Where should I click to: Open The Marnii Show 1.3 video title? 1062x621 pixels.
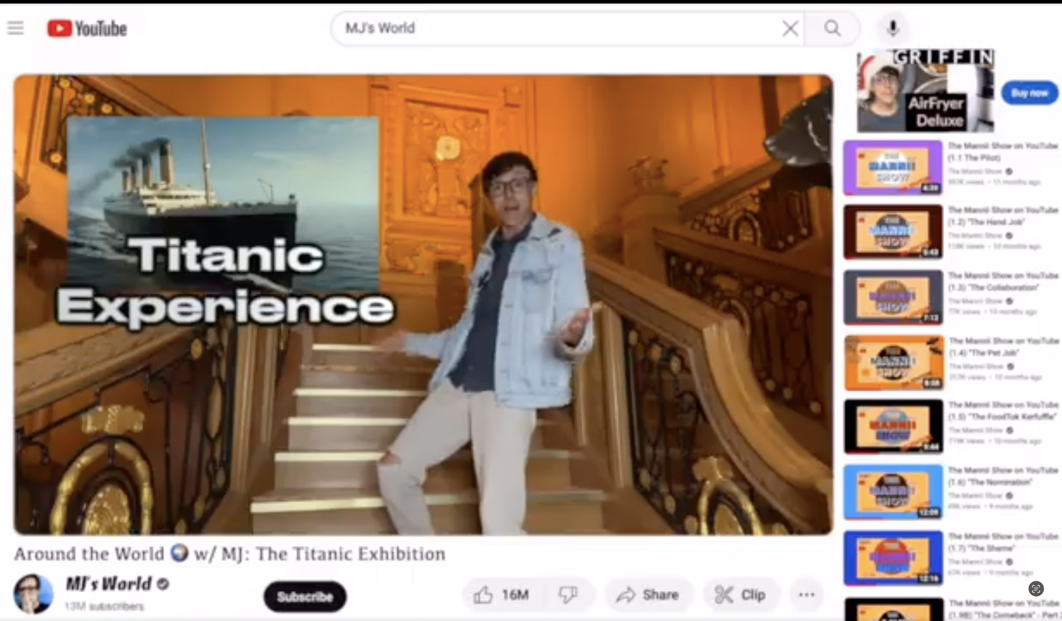point(1003,281)
